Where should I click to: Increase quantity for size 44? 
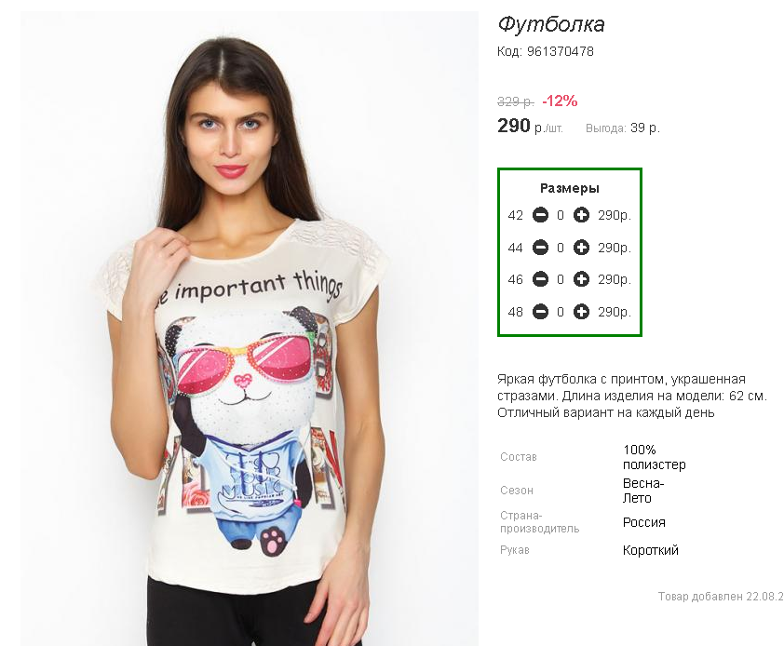click(581, 248)
